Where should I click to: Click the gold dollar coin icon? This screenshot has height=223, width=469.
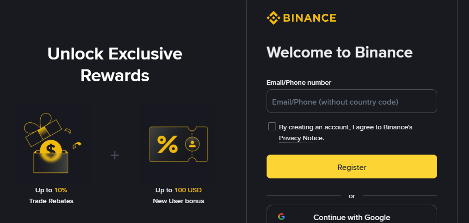pyautogui.click(x=51, y=150)
